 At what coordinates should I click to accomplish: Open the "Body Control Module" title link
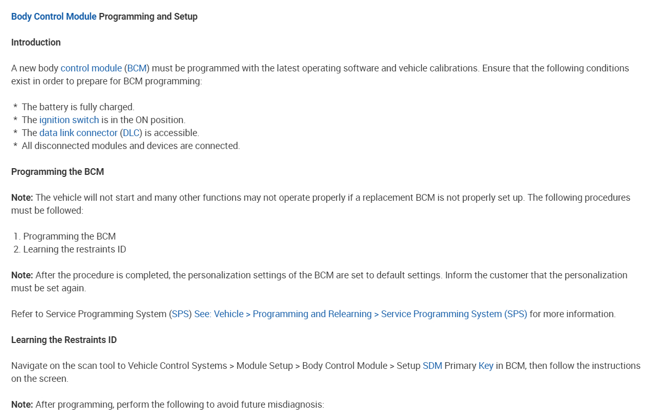click(54, 17)
